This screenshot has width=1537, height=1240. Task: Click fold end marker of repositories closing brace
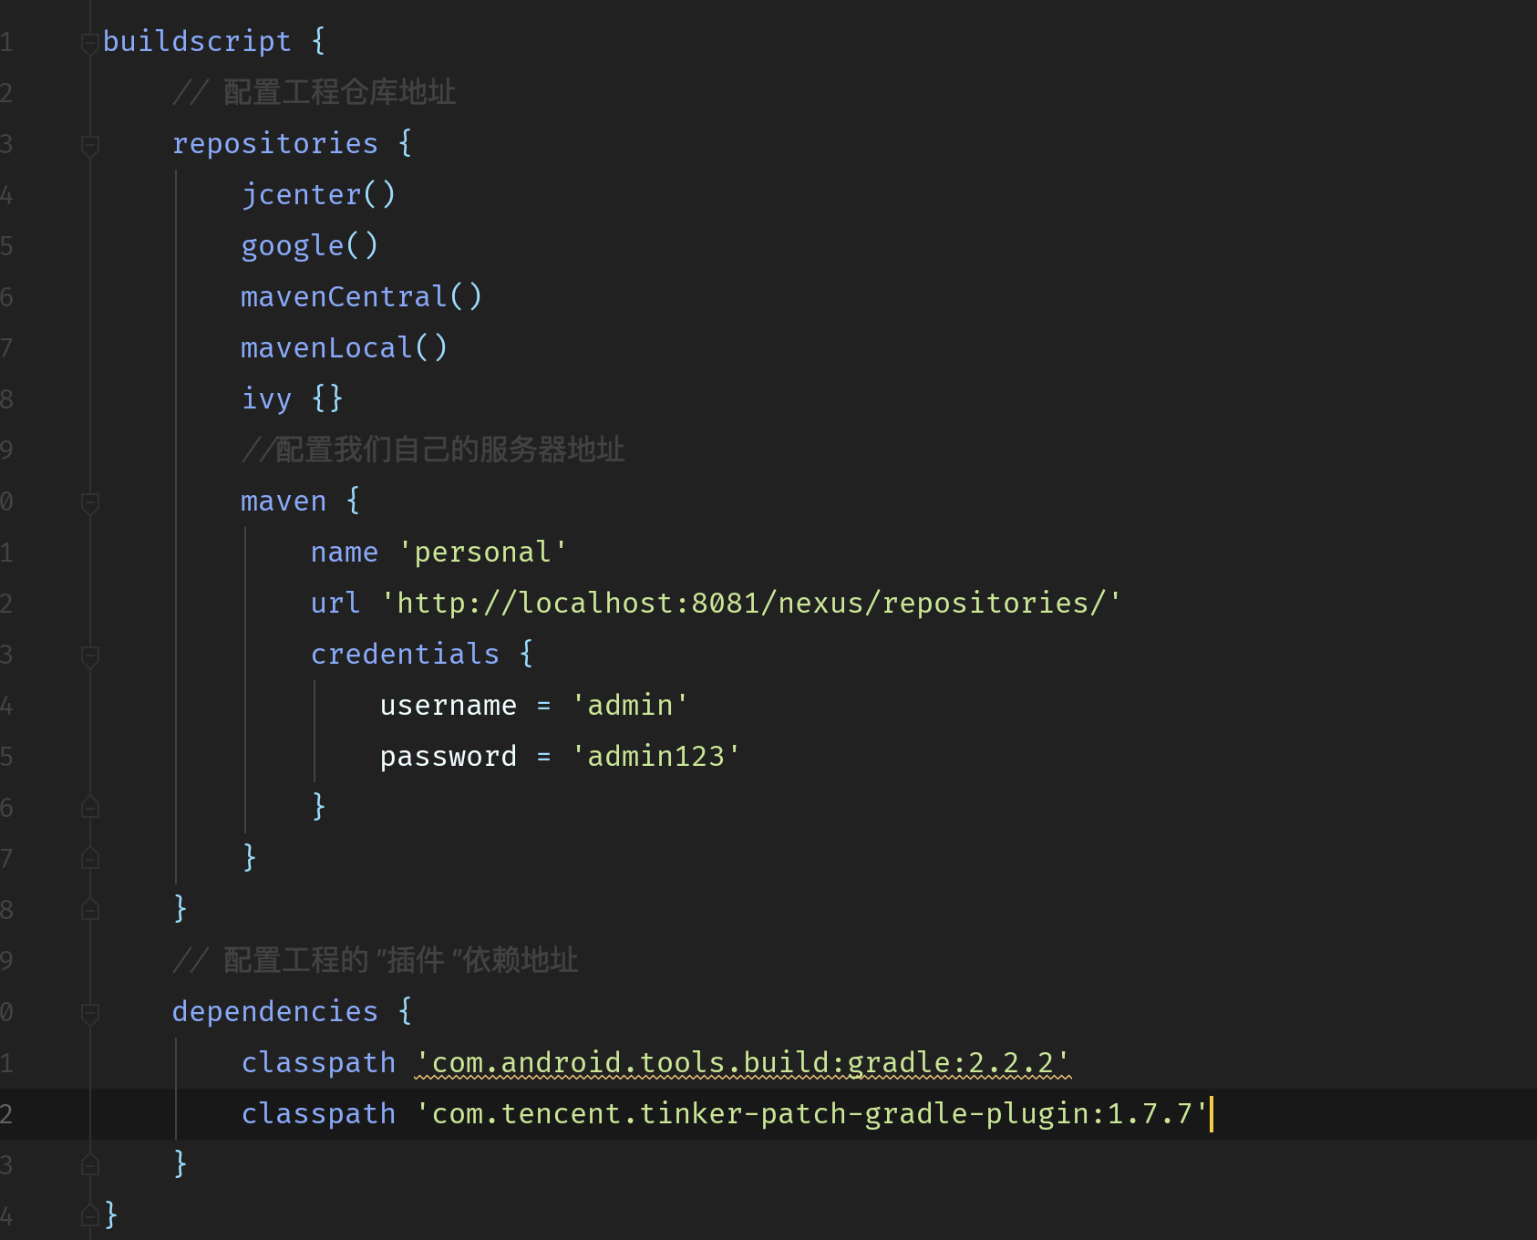[89, 909]
